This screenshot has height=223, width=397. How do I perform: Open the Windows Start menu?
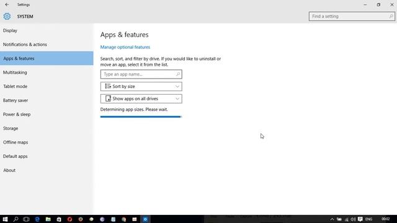click(5, 219)
